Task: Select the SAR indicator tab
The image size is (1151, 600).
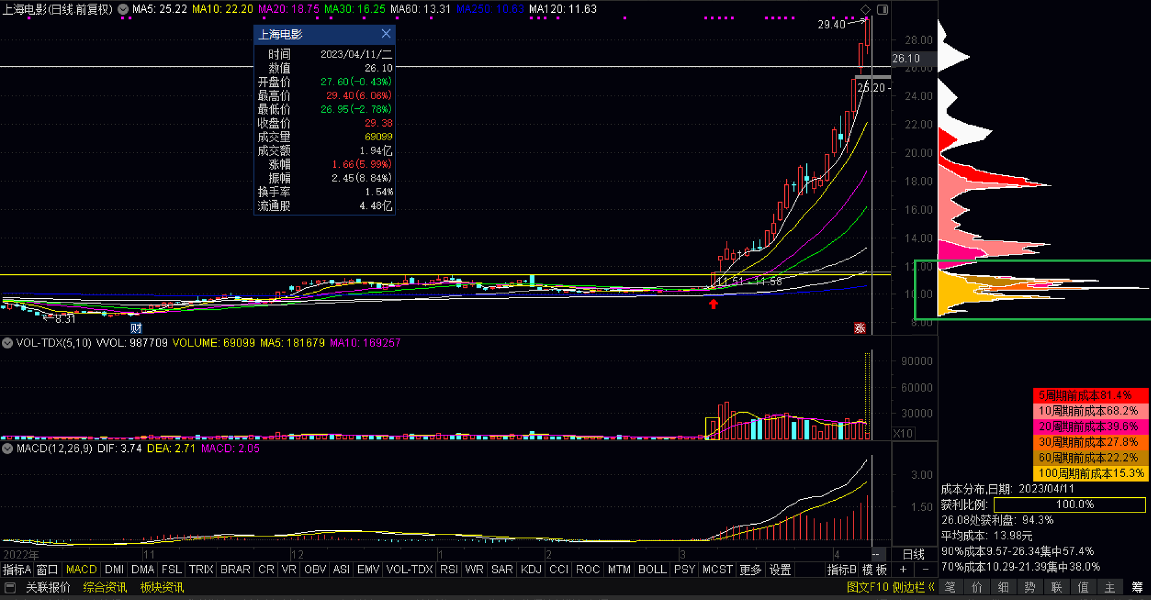Action: [502, 569]
